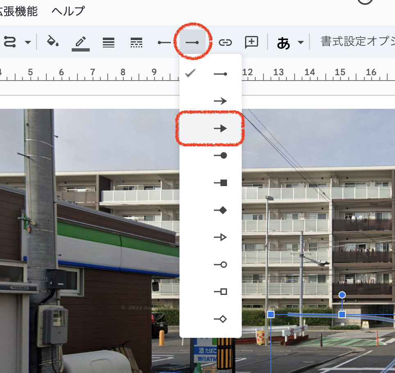The height and width of the screenshot is (373, 395).
Task: Choose the filled triangle arrow line end
Action: [x=220, y=128]
